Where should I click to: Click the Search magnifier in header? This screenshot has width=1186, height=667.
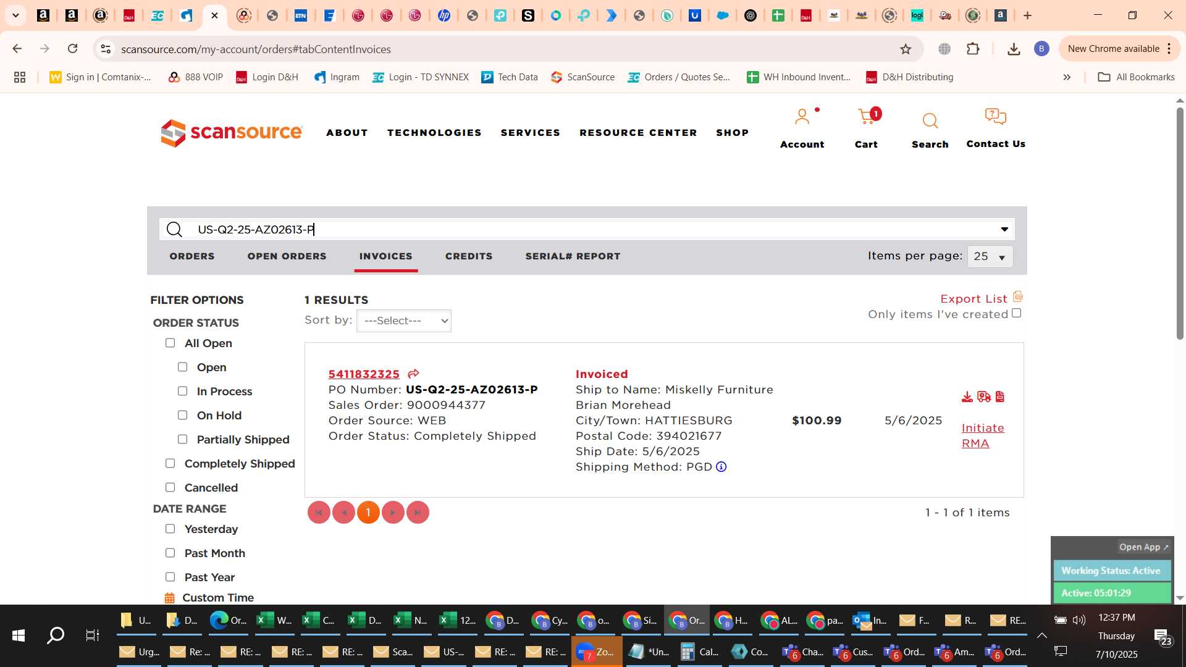(930, 120)
